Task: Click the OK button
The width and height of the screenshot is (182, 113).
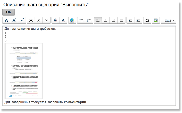Action: tap(9, 12)
